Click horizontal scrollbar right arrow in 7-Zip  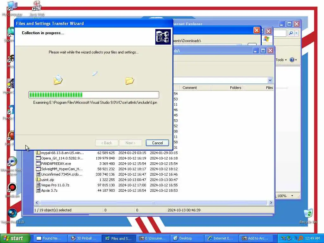[x=271, y=203]
